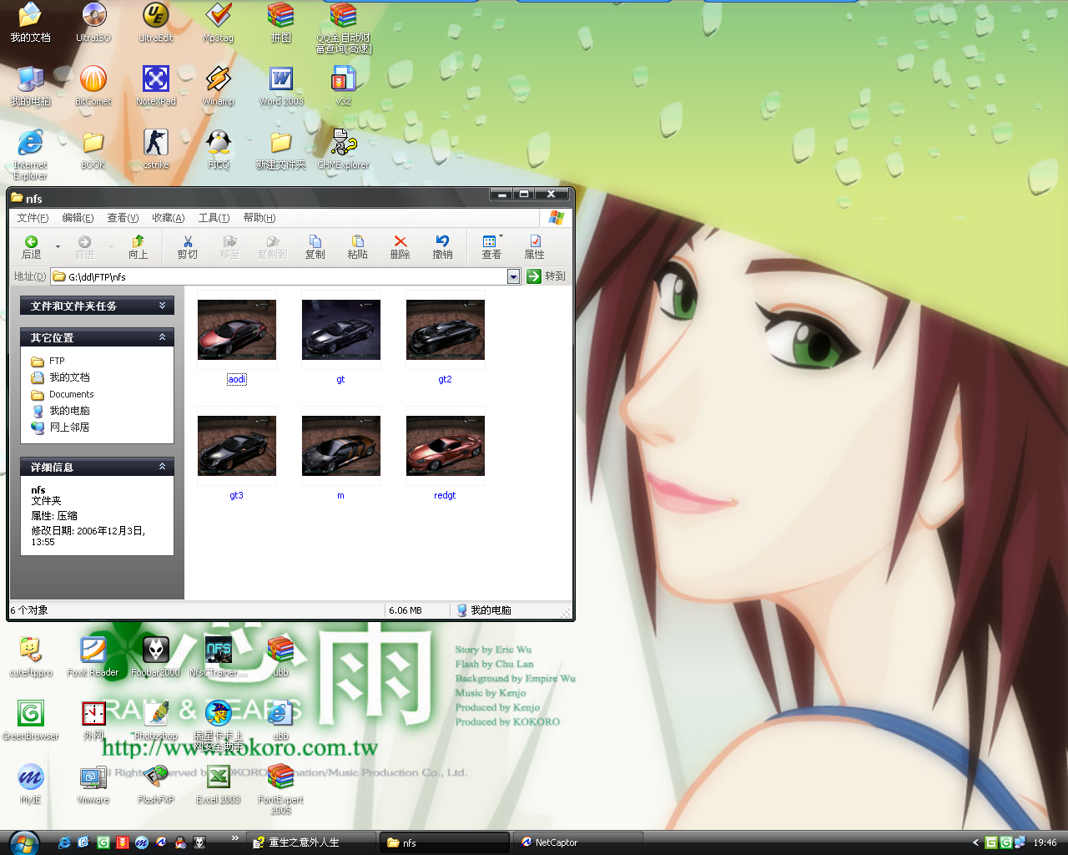This screenshot has height=855, width=1068.
Task: Click the Back (后退) toolbar button
Action: pyautogui.click(x=31, y=247)
